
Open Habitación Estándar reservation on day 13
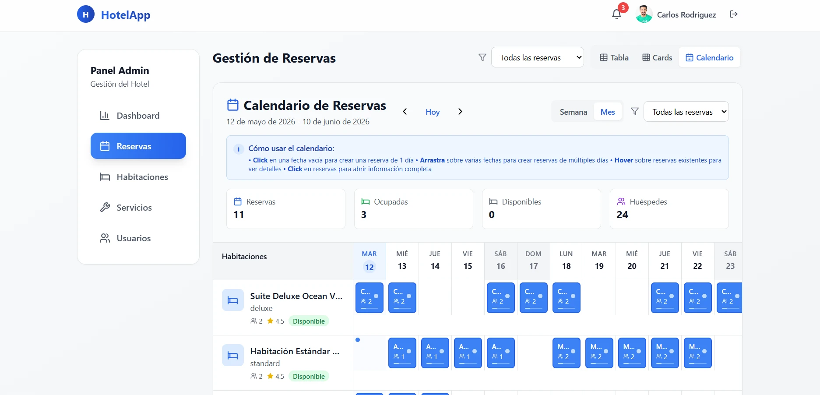coord(402,353)
